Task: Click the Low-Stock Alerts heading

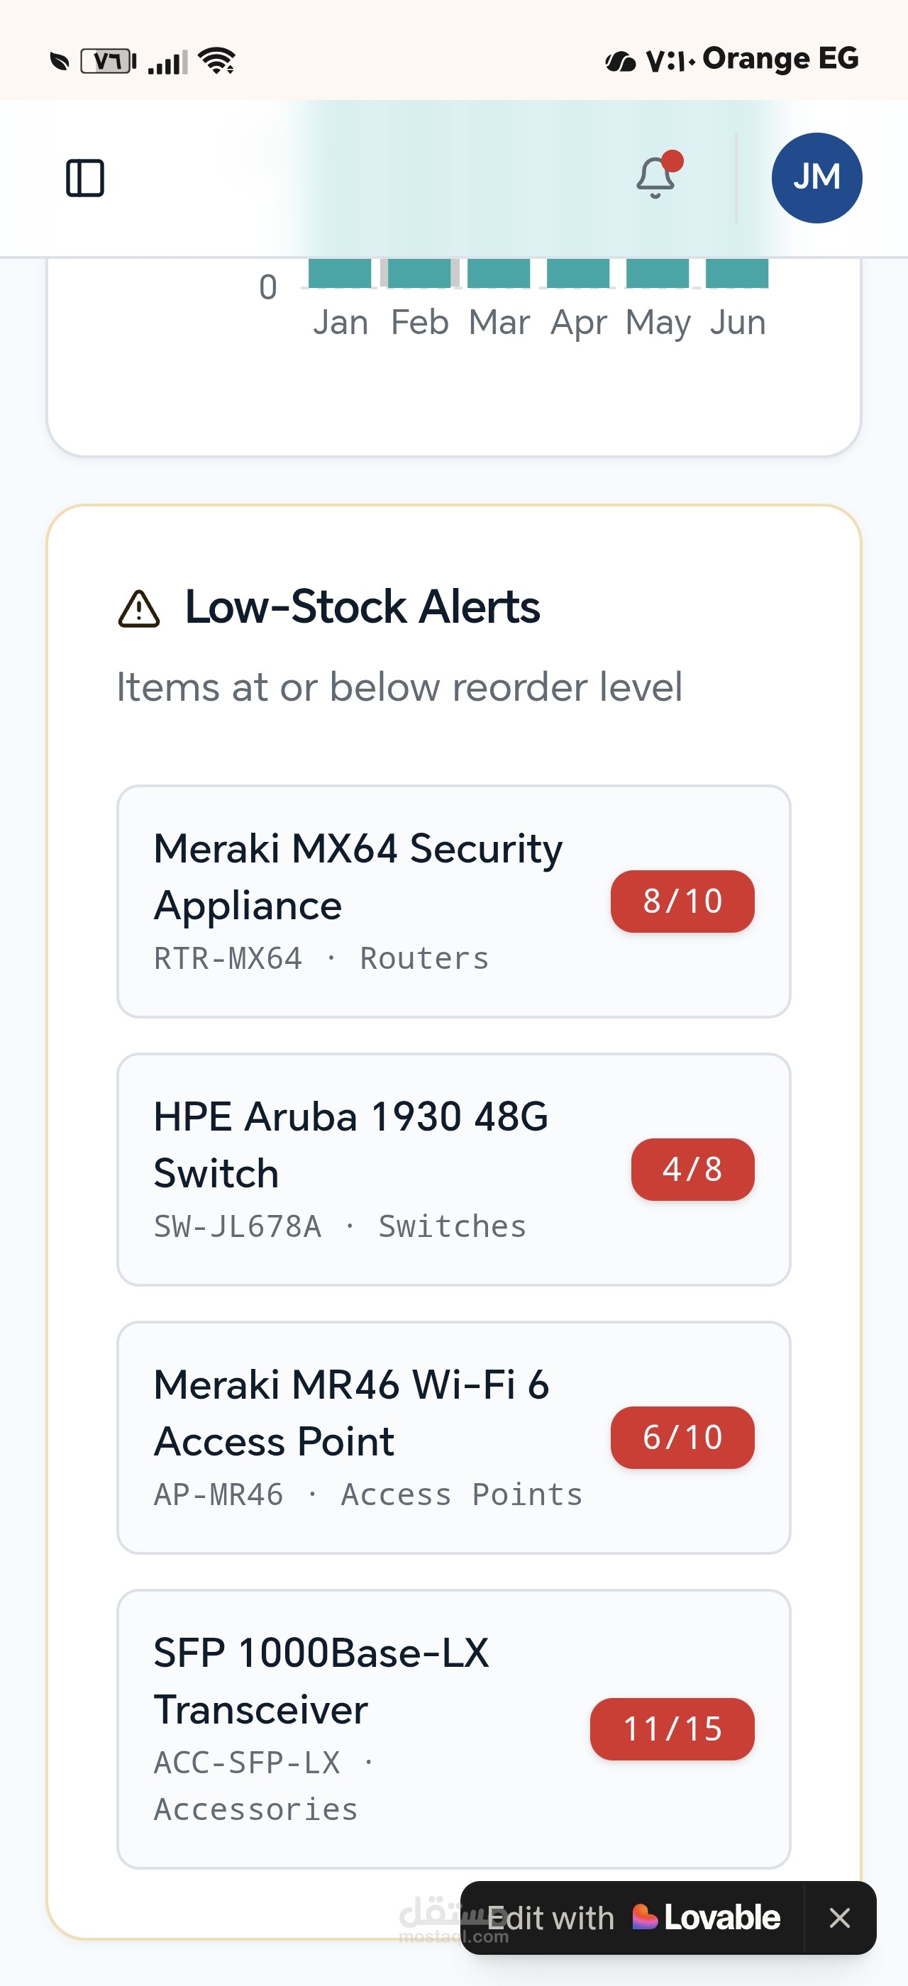Action: click(362, 606)
